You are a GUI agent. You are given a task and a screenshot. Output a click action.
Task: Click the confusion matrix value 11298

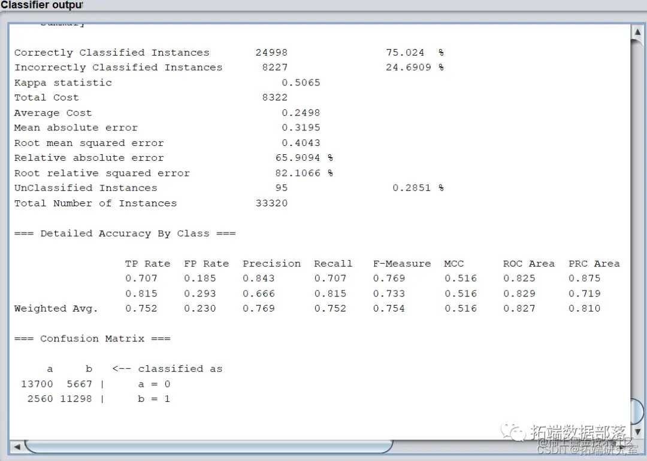click(76, 399)
